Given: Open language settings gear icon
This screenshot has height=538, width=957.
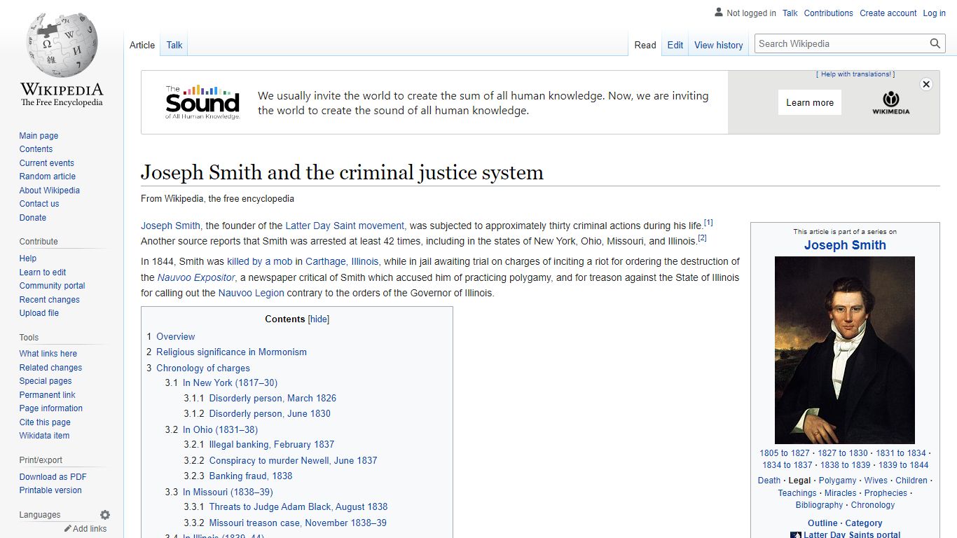Looking at the screenshot, I should tap(105, 515).
